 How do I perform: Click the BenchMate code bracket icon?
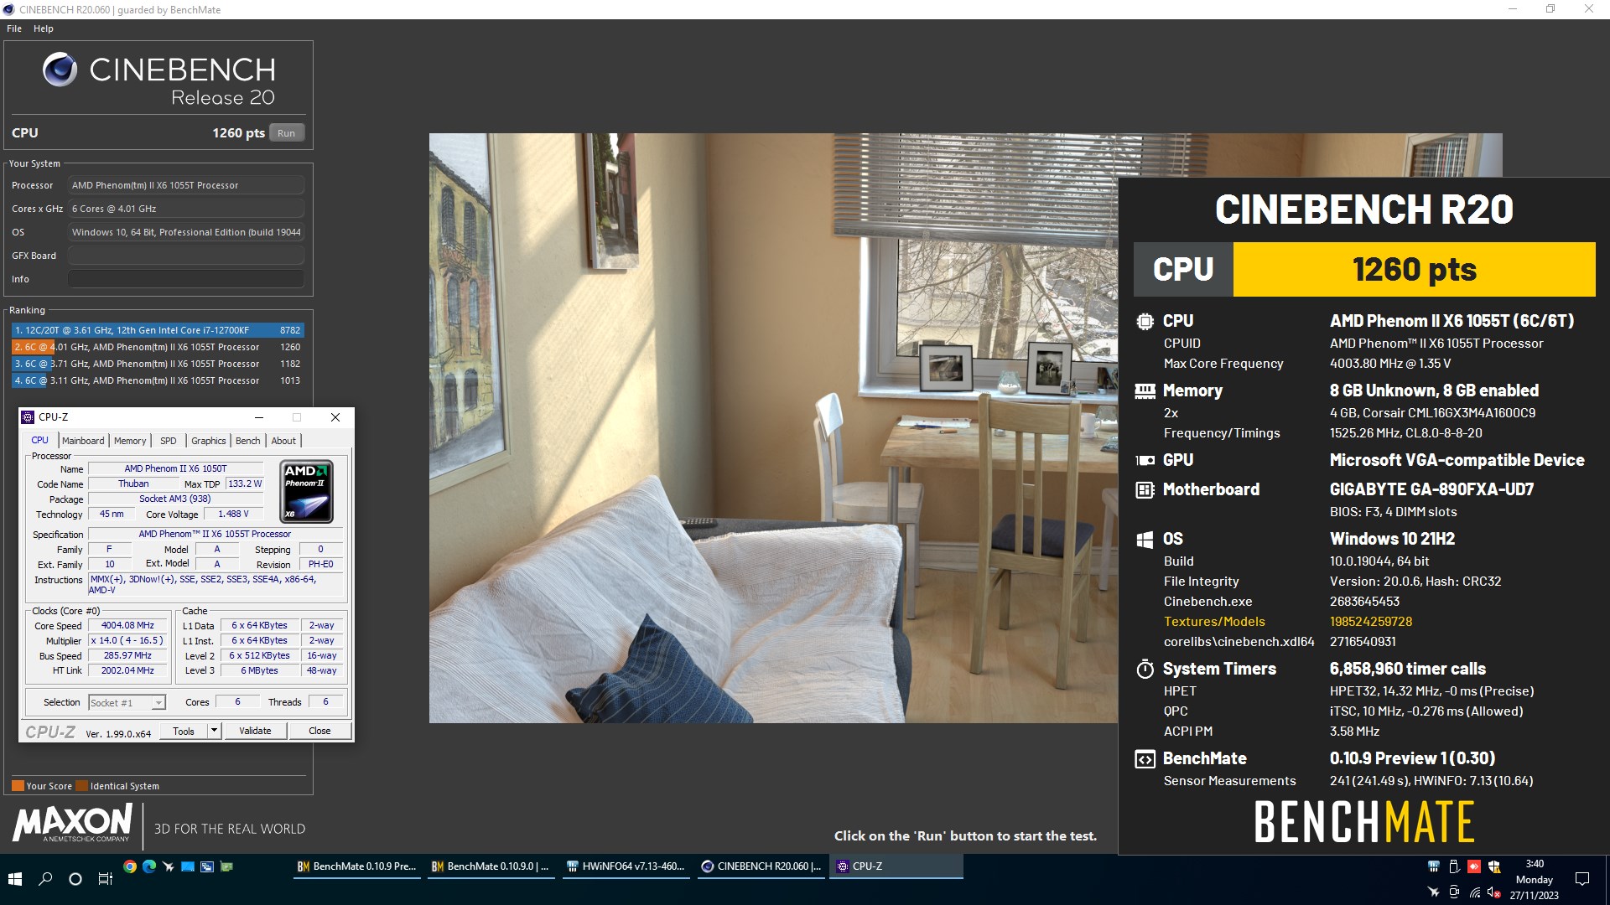click(1145, 759)
